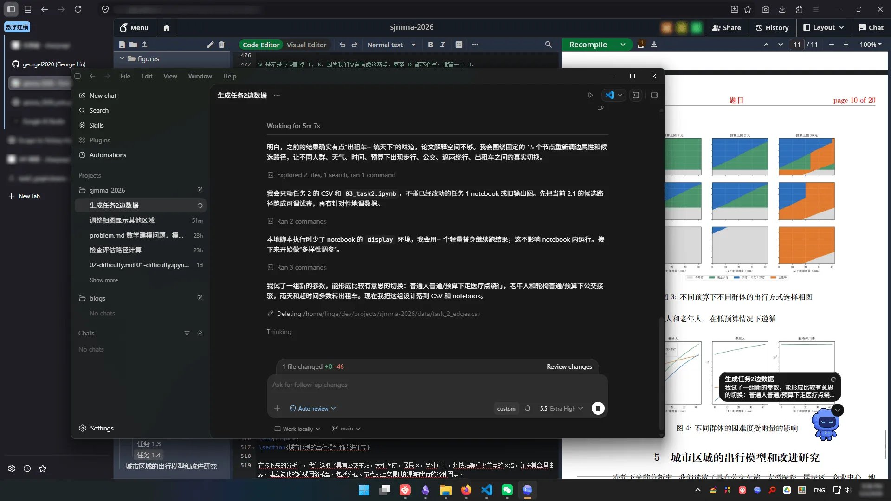Click the Recompile button
This screenshot has width=891, height=501.
click(x=588, y=45)
